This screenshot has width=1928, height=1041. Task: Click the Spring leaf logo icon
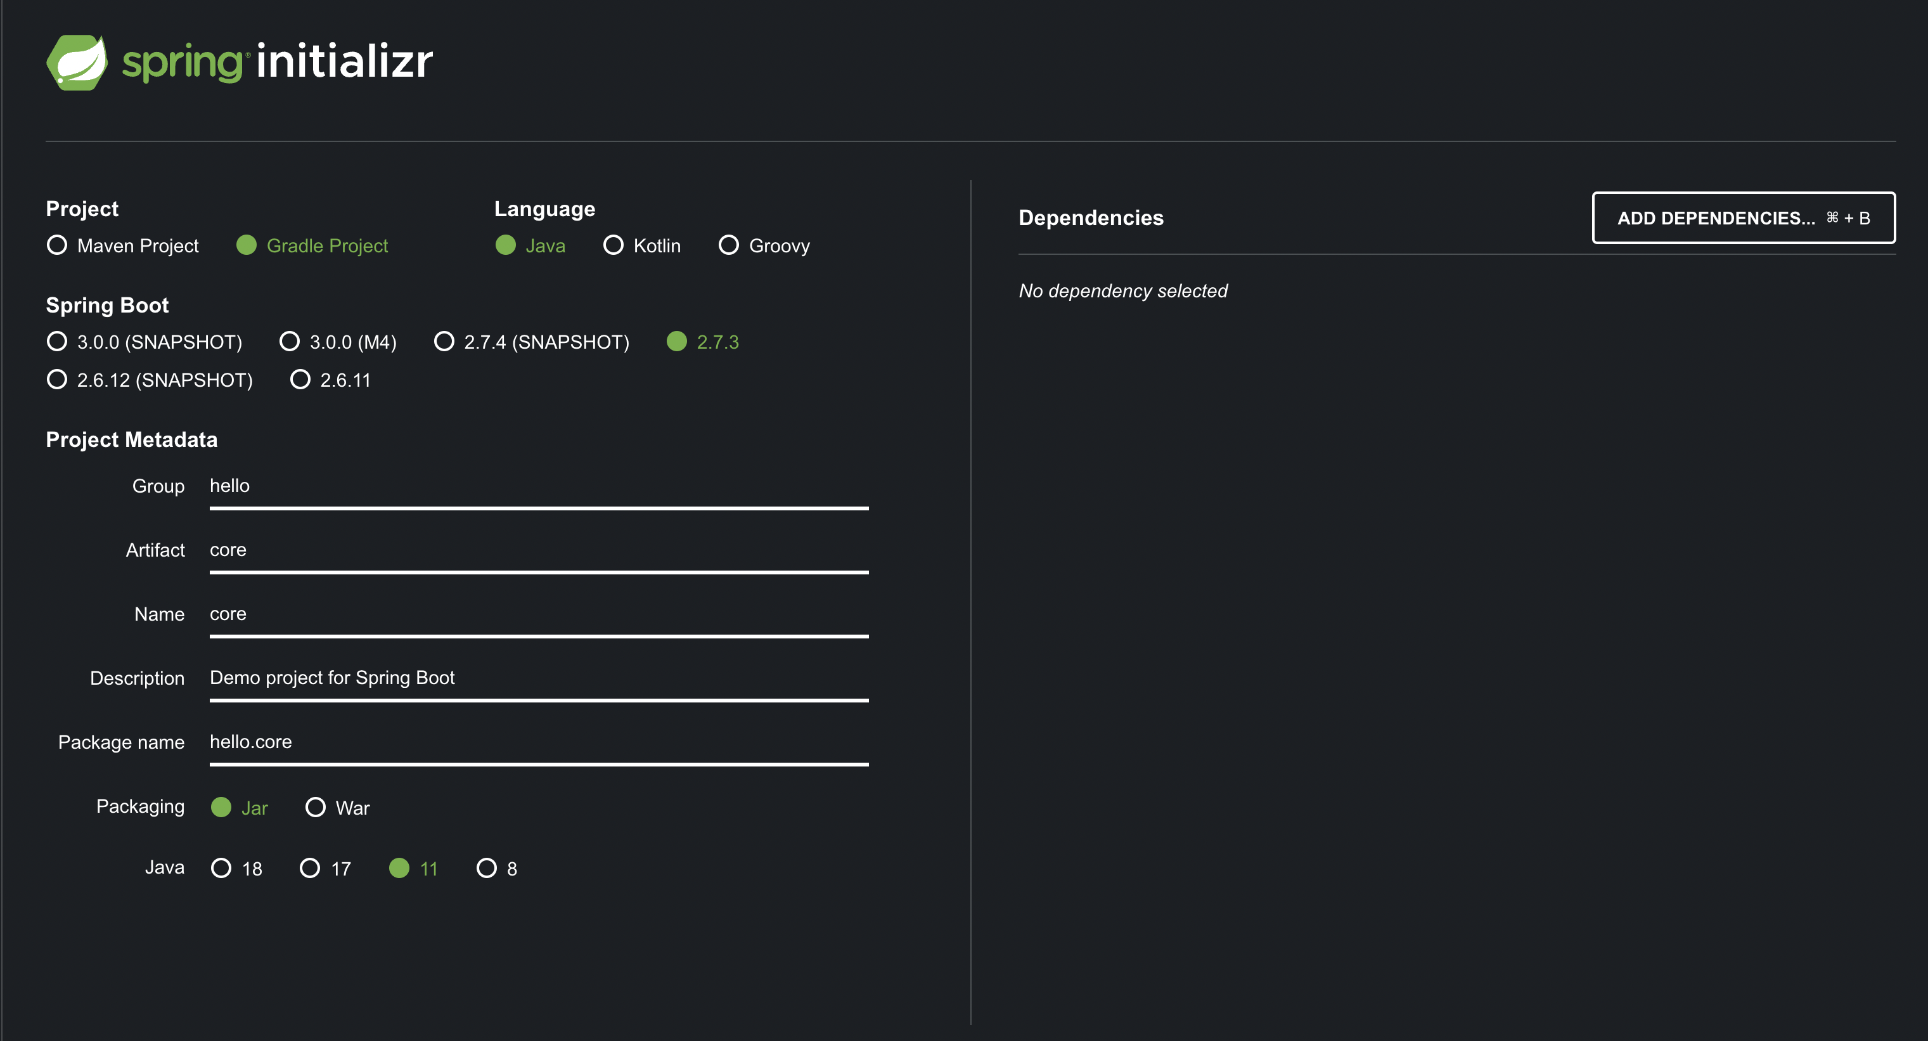tap(77, 62)
